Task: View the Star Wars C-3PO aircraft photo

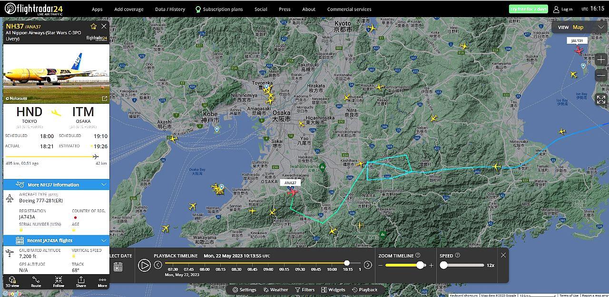Action: pyautogui.click(x=56, y=73)
